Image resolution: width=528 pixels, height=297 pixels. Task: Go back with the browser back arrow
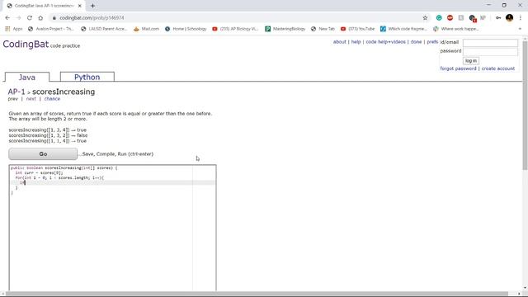click(x=7, y=18)
